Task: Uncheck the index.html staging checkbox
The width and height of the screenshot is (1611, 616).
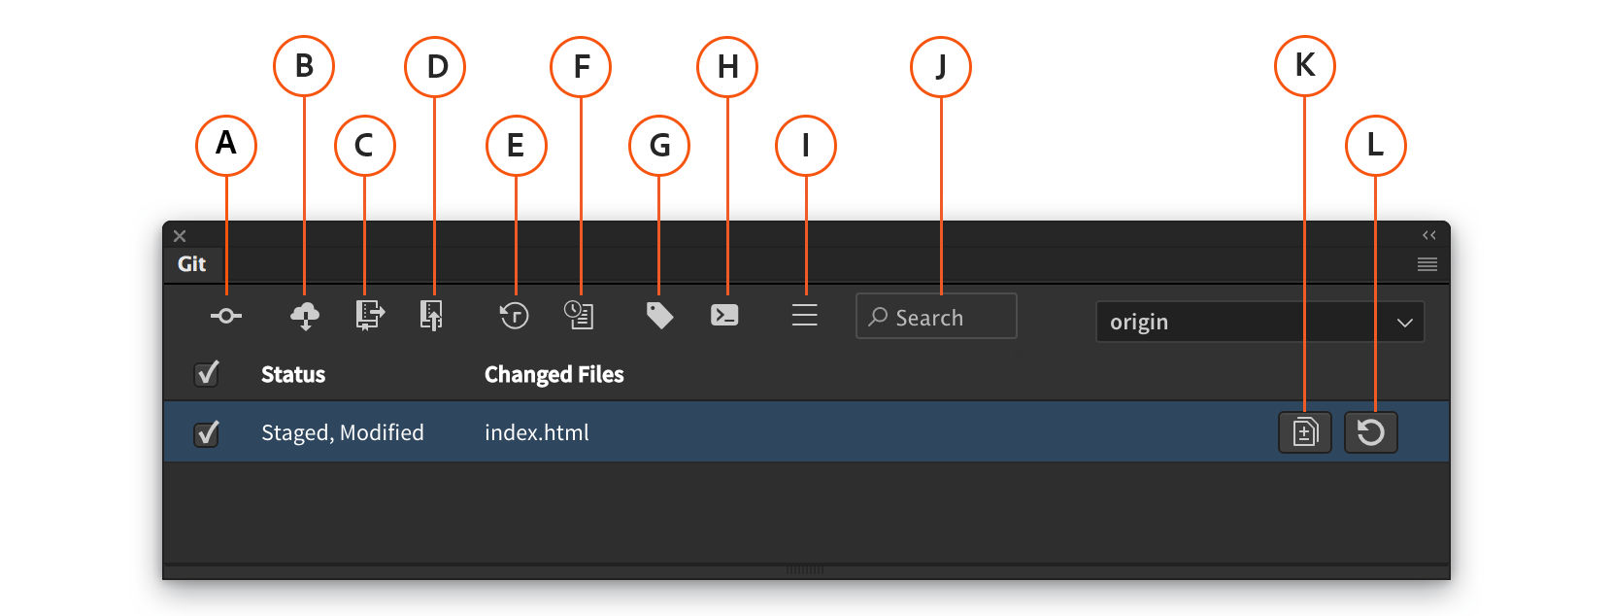Action: pos(206,432)
